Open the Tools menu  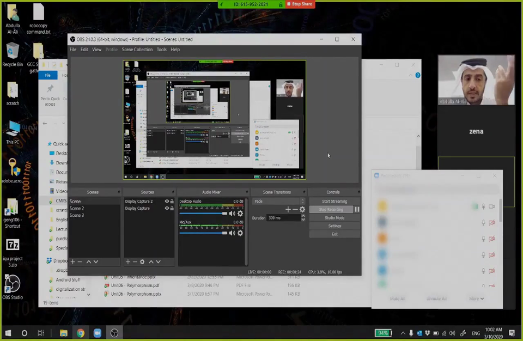[162, 50]
